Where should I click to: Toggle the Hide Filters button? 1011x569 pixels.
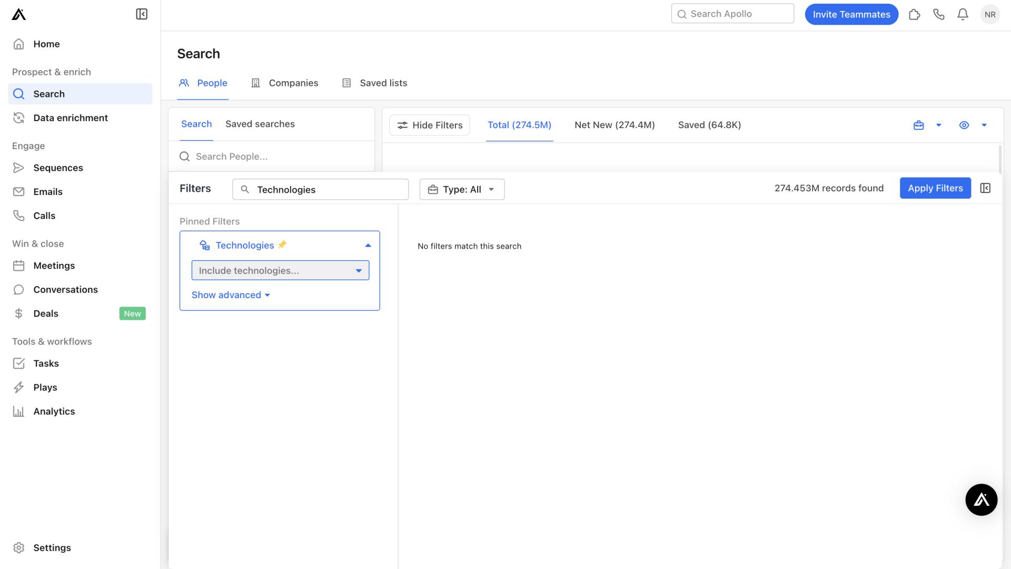point(431,125)
